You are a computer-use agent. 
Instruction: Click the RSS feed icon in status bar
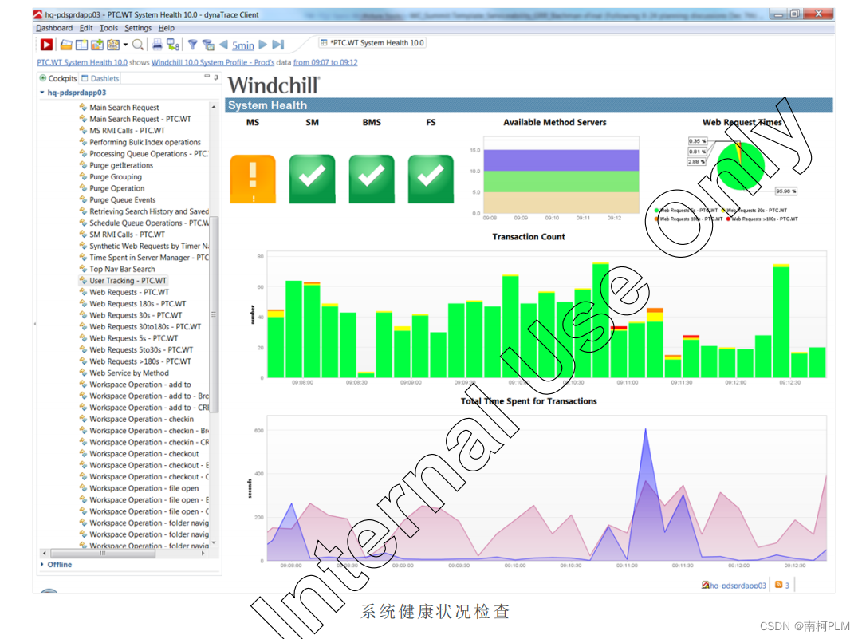(779, 585)
